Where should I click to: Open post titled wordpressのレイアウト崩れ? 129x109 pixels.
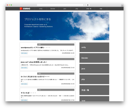click(35, 47)
